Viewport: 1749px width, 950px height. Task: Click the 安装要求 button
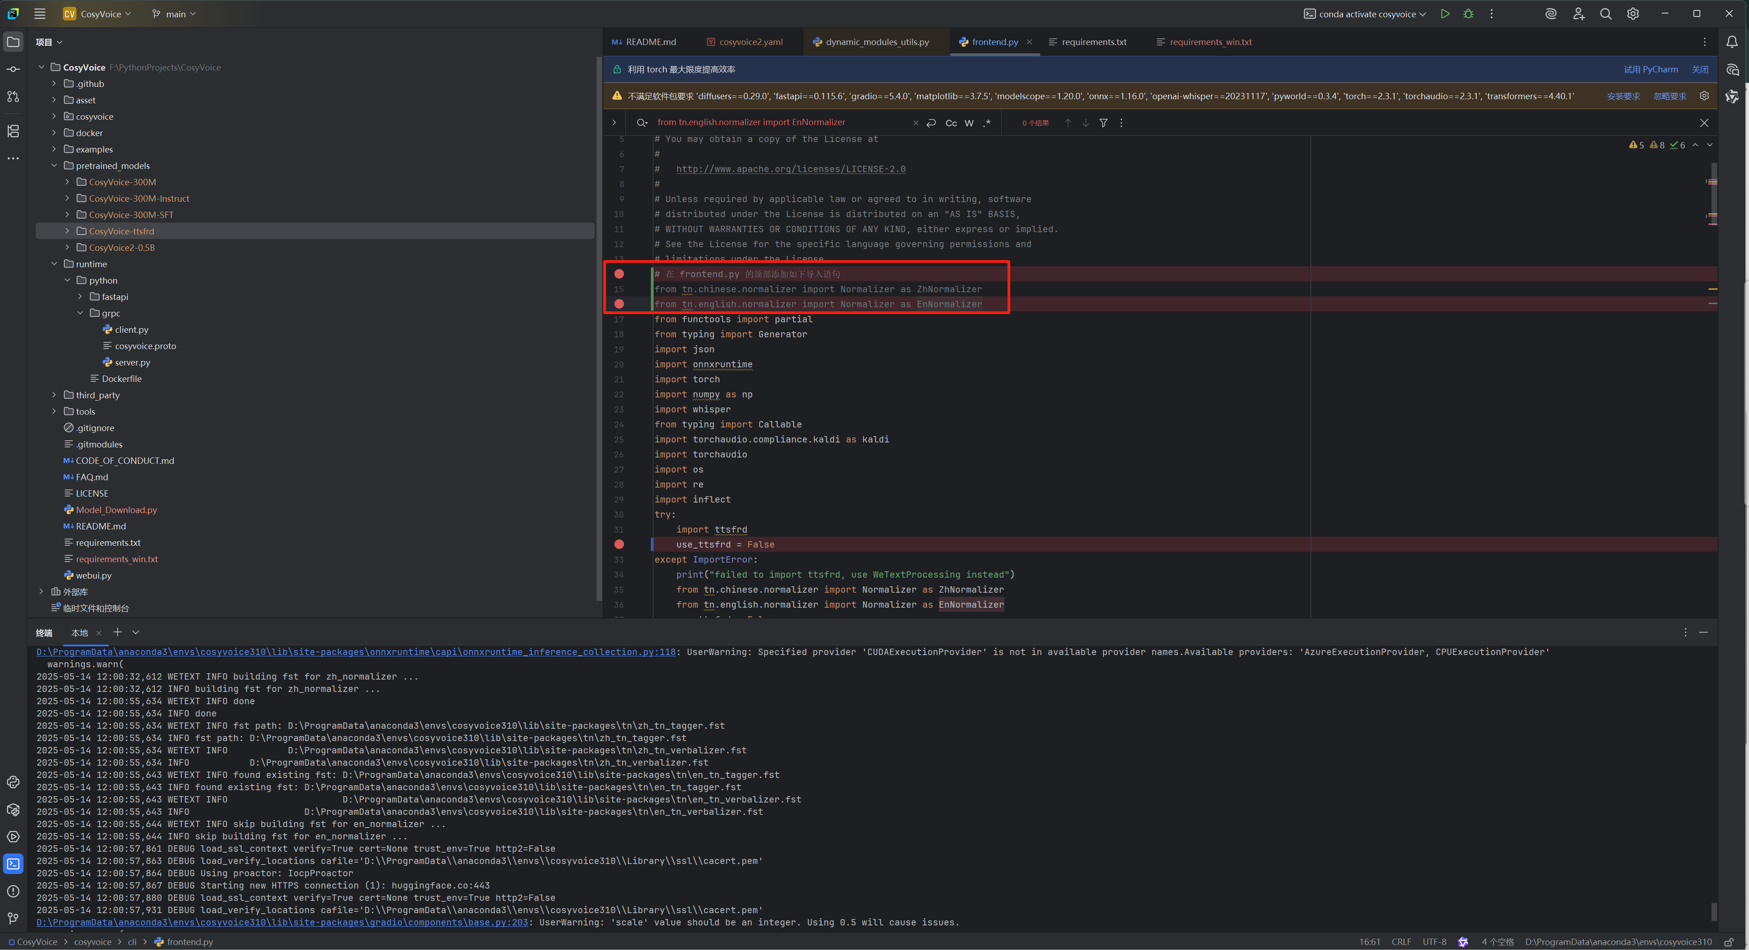tap(1623, 96)
